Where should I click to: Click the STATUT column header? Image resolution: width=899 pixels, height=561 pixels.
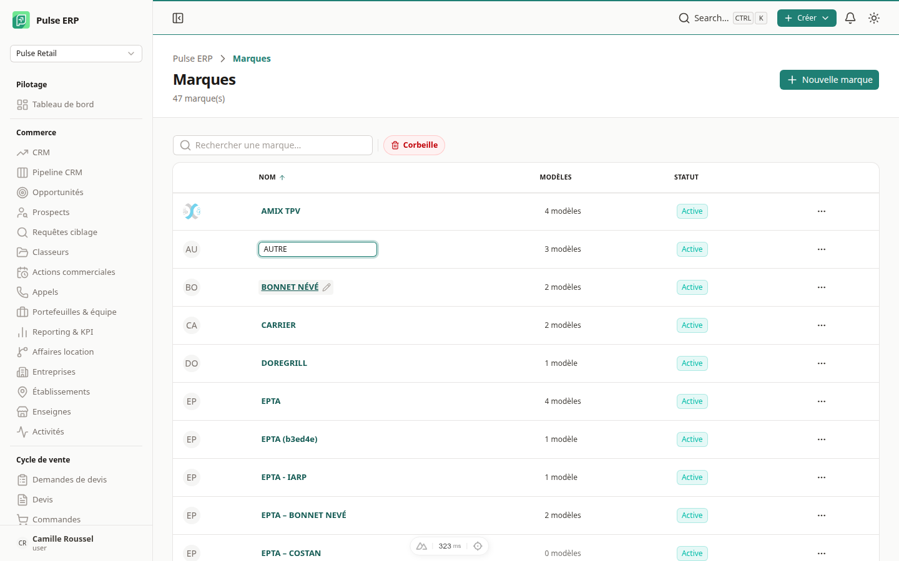(686, 178)
